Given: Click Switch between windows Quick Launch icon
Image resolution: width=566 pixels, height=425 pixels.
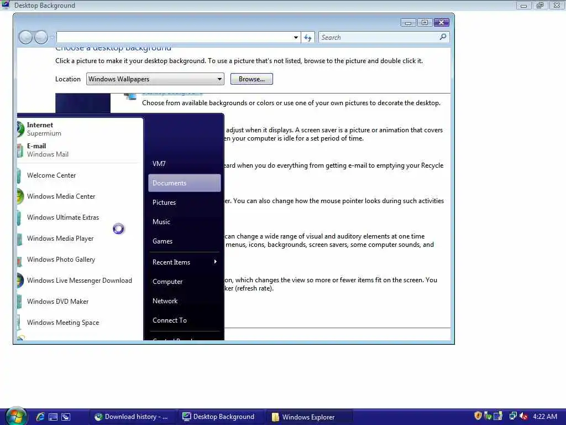Looking at the screenshot, I should point(66,417).
